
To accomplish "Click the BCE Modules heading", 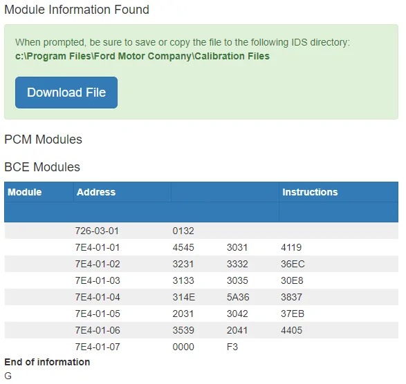I will pyautogui.click(x=42, y=166).
